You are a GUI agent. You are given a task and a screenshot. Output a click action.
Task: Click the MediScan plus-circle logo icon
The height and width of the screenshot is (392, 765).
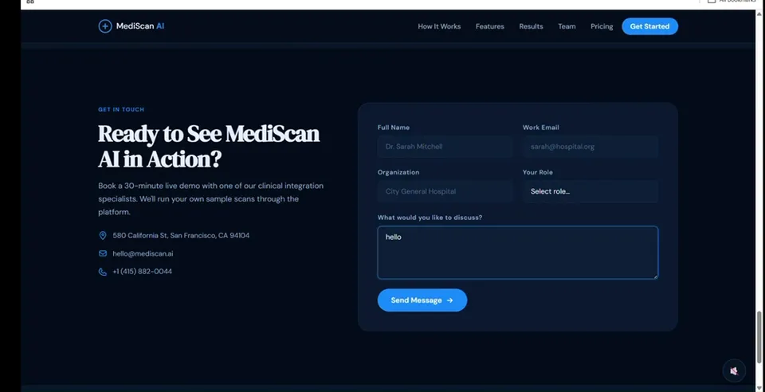tap(105, 26)
